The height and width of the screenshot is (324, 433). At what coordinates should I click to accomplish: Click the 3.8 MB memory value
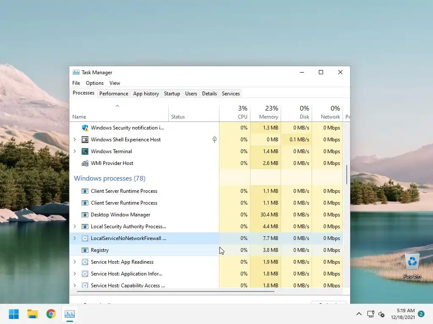270,250
